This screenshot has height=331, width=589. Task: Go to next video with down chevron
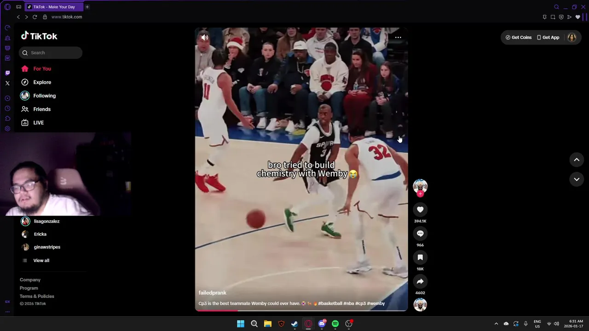click(577, 179)
